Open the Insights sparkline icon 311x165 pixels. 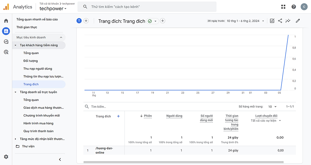(x=288, y=21)
